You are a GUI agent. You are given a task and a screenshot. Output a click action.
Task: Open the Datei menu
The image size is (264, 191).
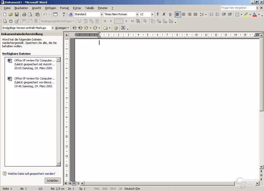pos(7,8)
